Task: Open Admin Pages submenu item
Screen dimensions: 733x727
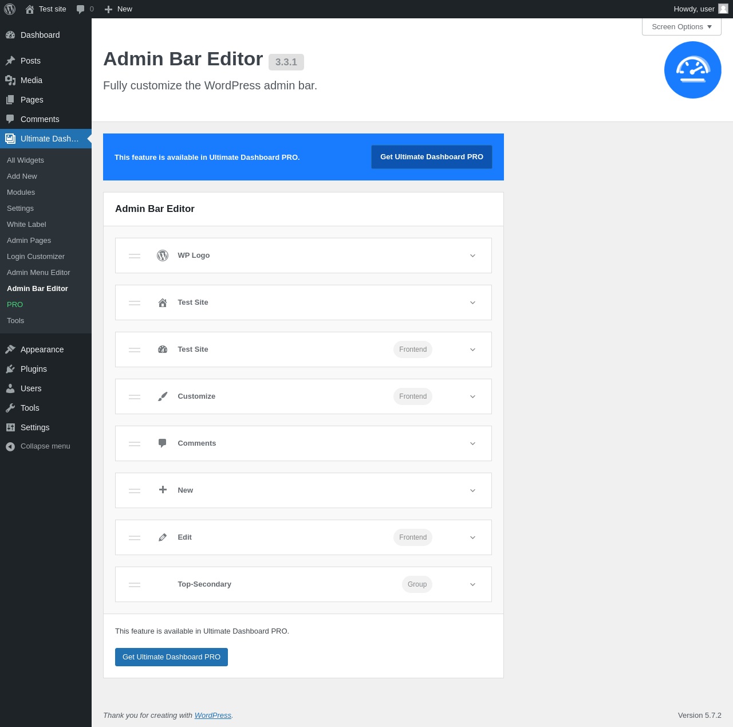Action: click(46, 241)
